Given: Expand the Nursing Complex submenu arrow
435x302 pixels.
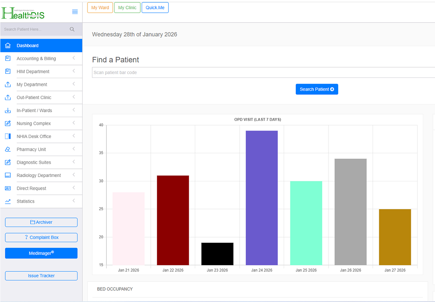Looking at the screenshot, I should click(x=74, y=123).
